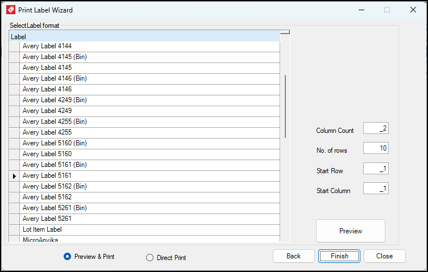The width and height of the screenshot is (428, 272).
Task: Click the row header beside Lot Item Label
Action: pos(14,230)
